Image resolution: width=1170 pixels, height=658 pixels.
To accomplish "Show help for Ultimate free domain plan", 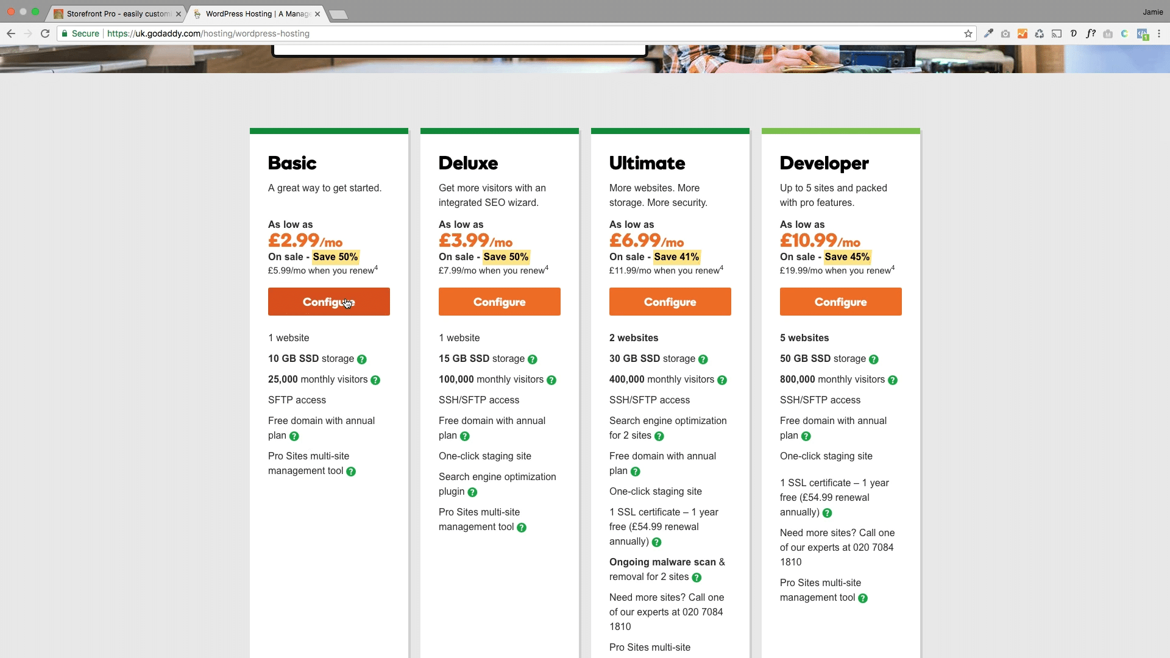I will click(x=636, y=472).
